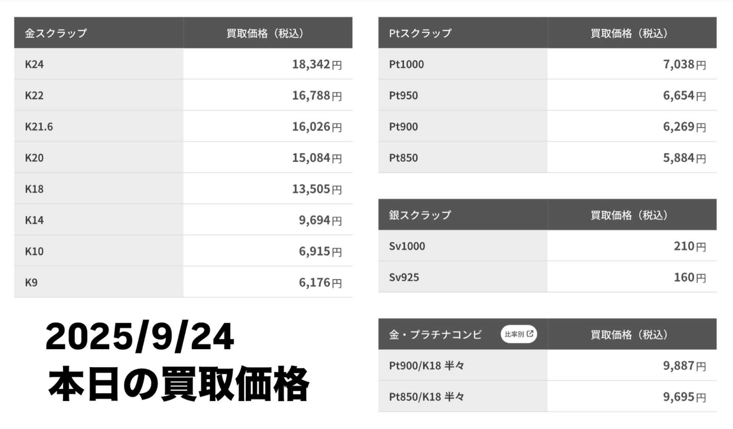Click the 金スクラップ table header
Image resolution: width=733 pixels, height=429 pixels.
[56, 33]
